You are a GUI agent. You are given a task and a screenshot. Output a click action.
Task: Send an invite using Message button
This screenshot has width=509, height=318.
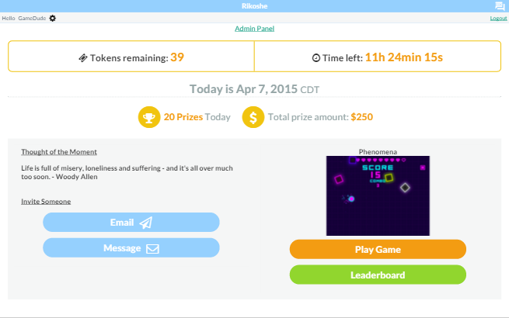coord(131,248)
